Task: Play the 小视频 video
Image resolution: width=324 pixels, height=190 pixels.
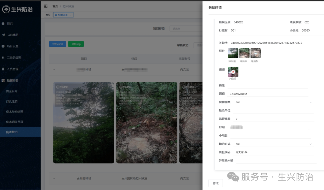Action: click(233, 72)
